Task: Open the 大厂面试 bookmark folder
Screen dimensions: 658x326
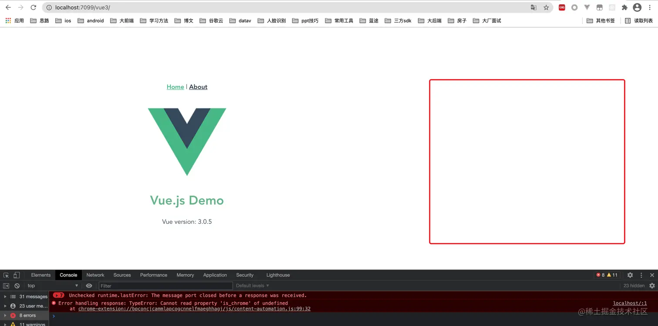Action: pyautogui.click(x=487, y=20)
